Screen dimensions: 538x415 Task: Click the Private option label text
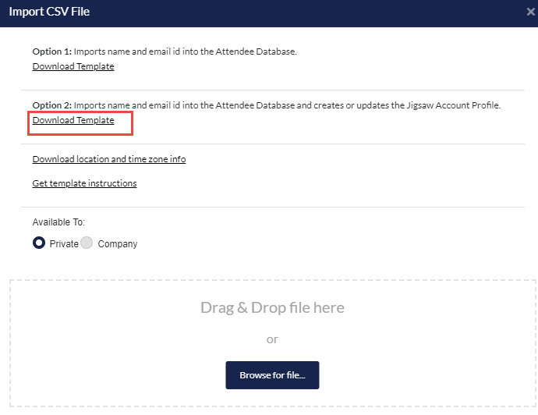click(64, 244)
